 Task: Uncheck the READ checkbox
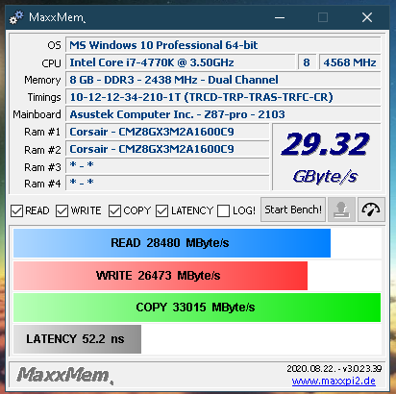click(x=16, y=210)
